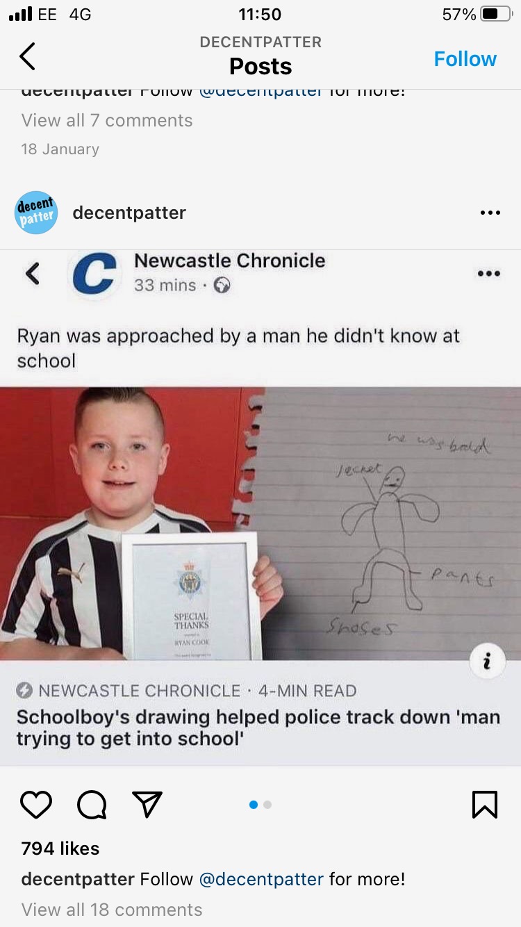This screenshot has height=927, width=521.
Task: Like the post with heart icon
Action: point(36,805)
